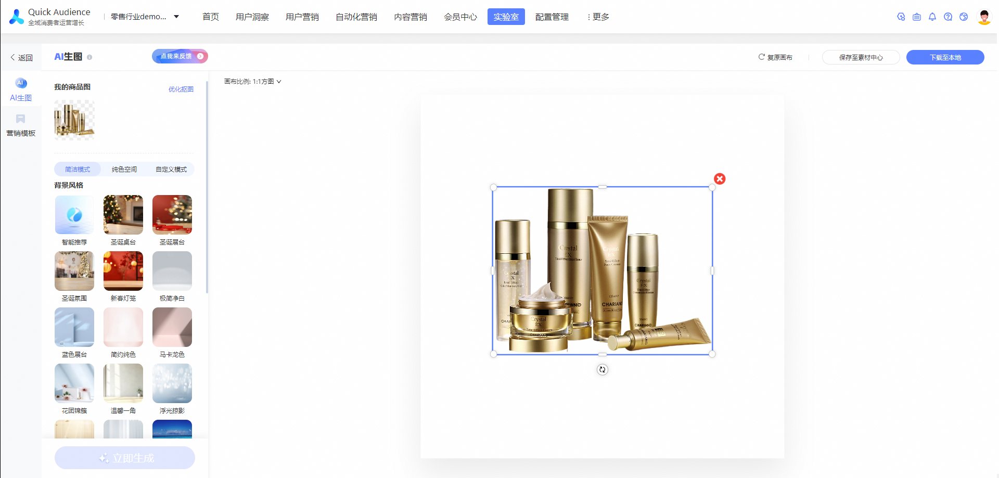Click the top-left resize handle of product image

pos(493,187)
